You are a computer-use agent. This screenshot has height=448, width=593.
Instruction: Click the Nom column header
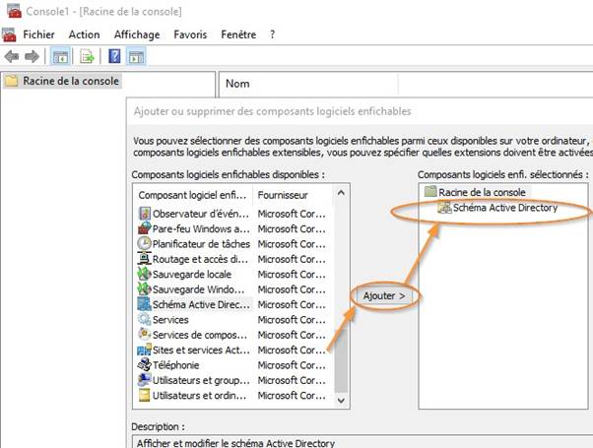[x=237, y=84]
